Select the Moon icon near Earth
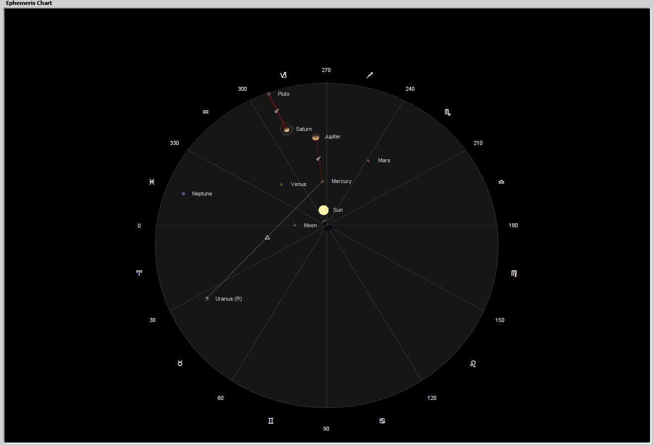 coord(294,225)
